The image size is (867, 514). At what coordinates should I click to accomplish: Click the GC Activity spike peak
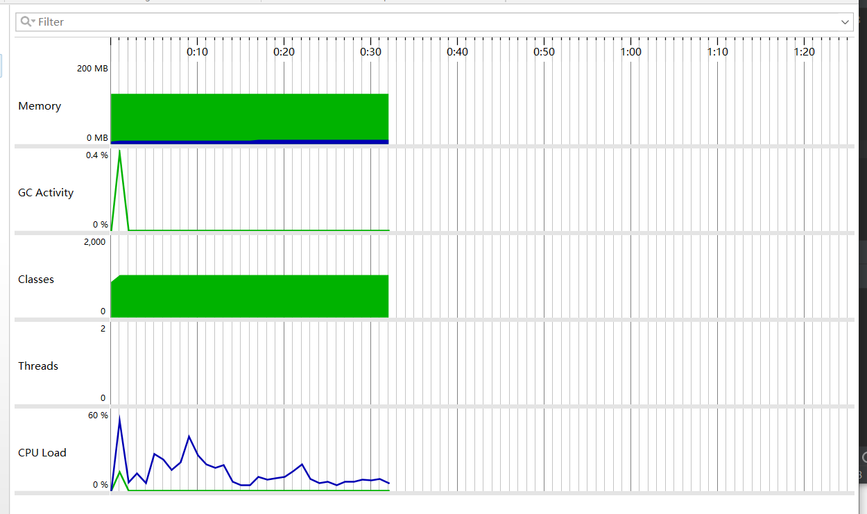[120, 151]
